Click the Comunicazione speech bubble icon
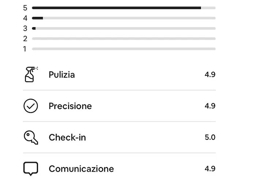 [31, 169]
